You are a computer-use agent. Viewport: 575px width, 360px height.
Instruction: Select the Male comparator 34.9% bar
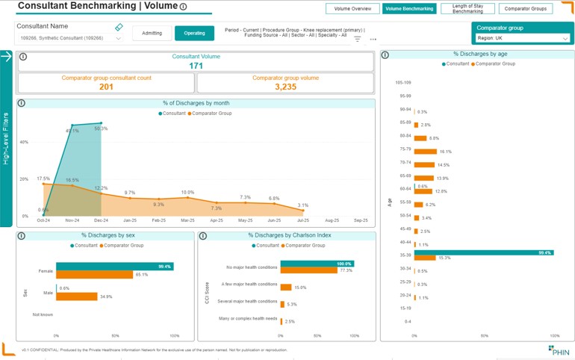click(77, 297)
